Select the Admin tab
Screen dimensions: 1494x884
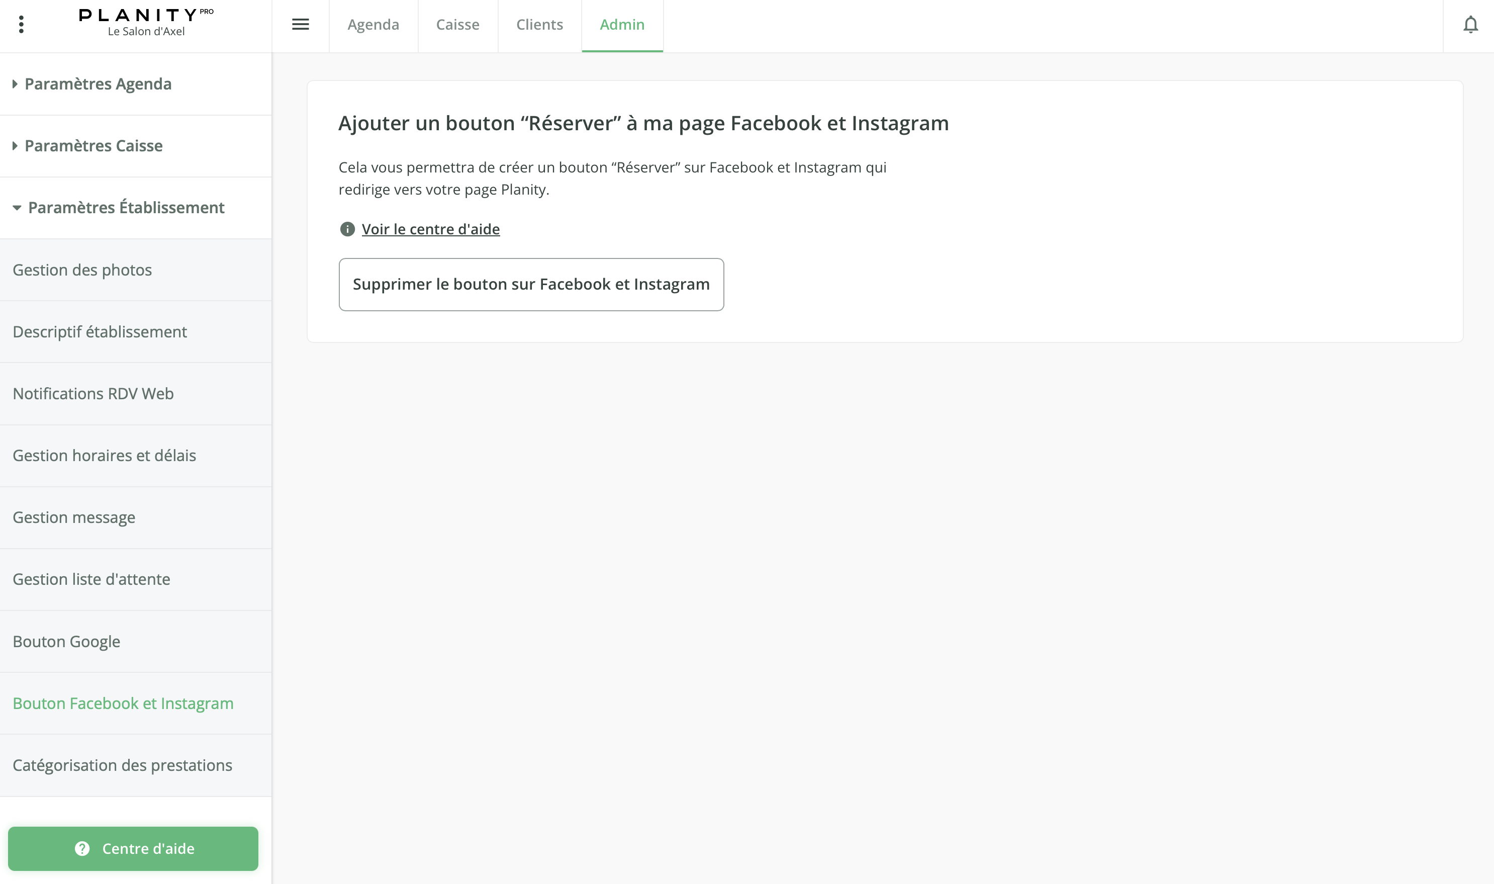[x=622, y=25]
